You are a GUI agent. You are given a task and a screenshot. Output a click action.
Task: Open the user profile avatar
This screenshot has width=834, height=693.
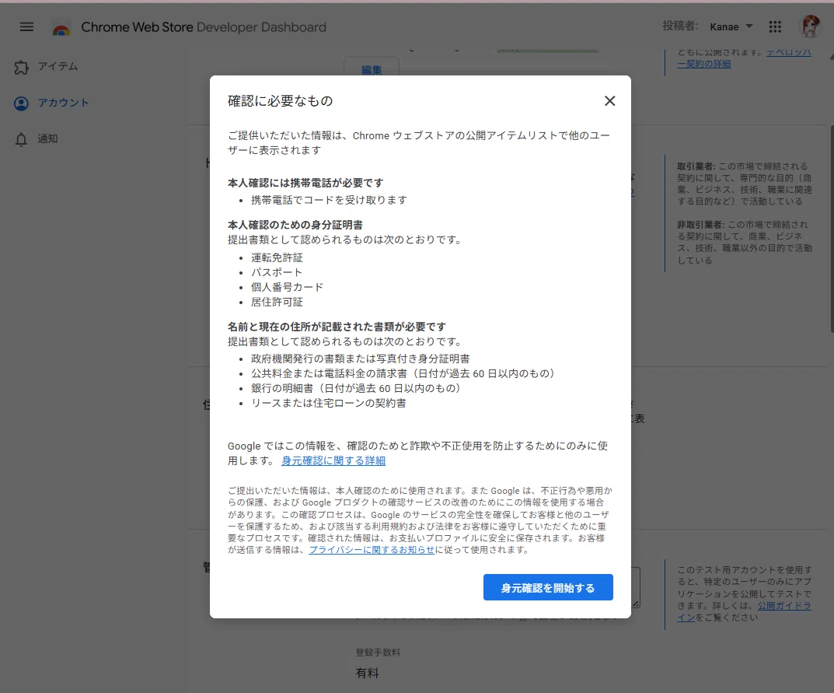click(x=810, y=26)
